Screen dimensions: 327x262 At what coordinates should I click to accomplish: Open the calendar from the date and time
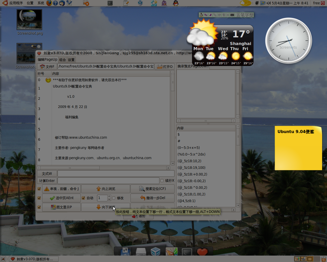pos(290,3)
